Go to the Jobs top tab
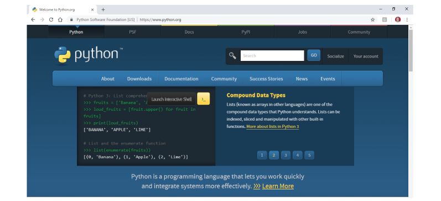Screen dimensions: 441x201 [302, 32]
